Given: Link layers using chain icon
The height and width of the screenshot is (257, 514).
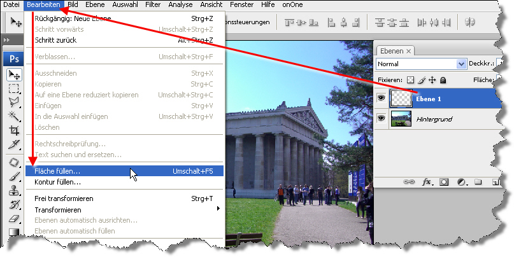Looking at the screenshot, I should [x=410, y=182].
